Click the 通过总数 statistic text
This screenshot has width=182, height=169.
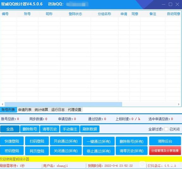(97, 119)
